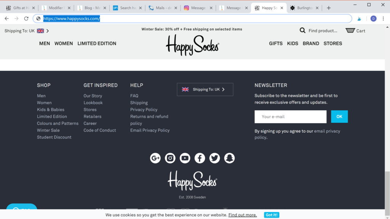390x219 pixels.
Task: Open the GIFTS navigation menu
Action: (276, 43)
